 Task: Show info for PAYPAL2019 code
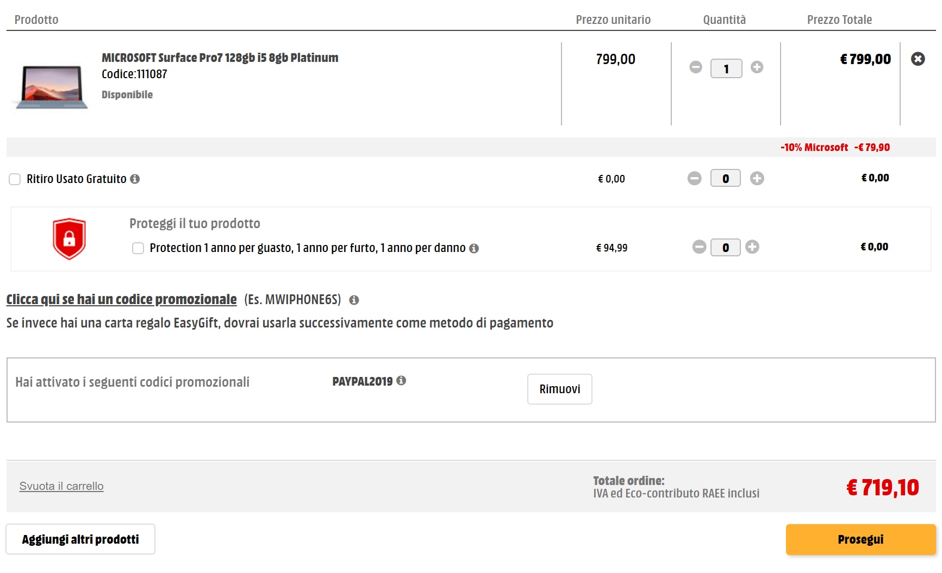401,380
